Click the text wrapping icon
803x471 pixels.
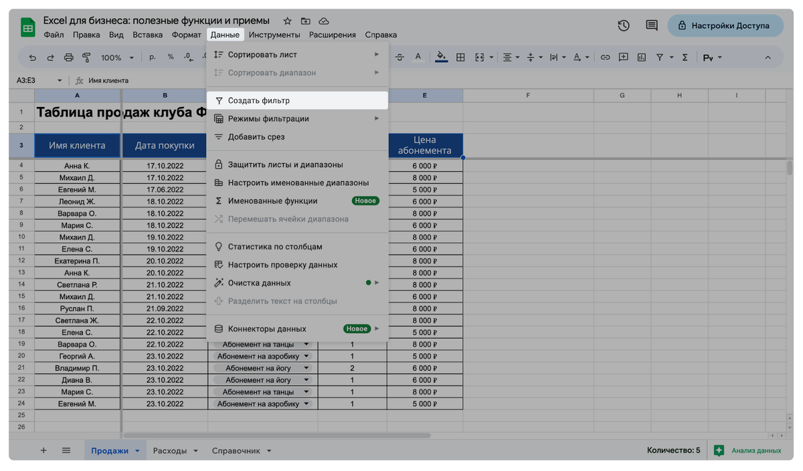point(553,58)
